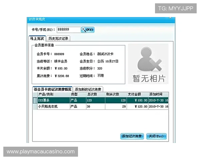Click the 总次数 column header

(x=96, y=94)
